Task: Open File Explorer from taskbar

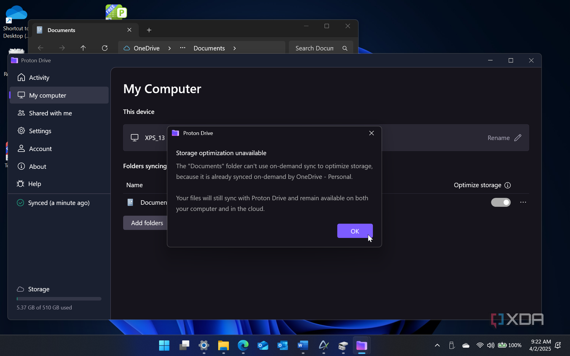Action: (223, 345)
